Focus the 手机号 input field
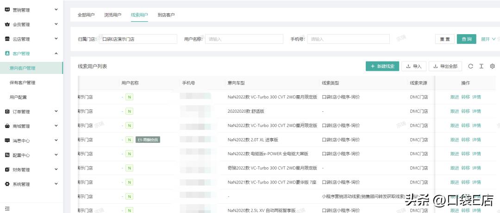The width and height of the screenshot is (500, 213). [x=348, y=39]
